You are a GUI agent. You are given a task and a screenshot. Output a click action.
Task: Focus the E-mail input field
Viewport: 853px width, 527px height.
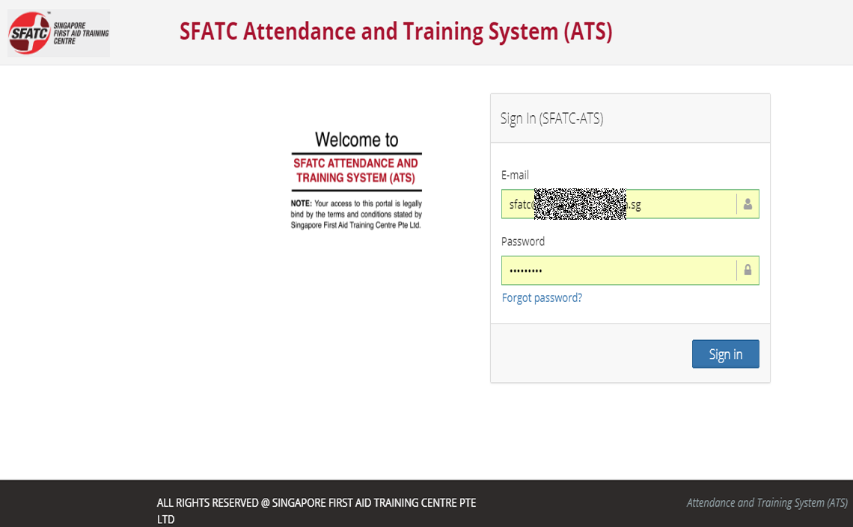pyautogui.click(x=630, y=204)
